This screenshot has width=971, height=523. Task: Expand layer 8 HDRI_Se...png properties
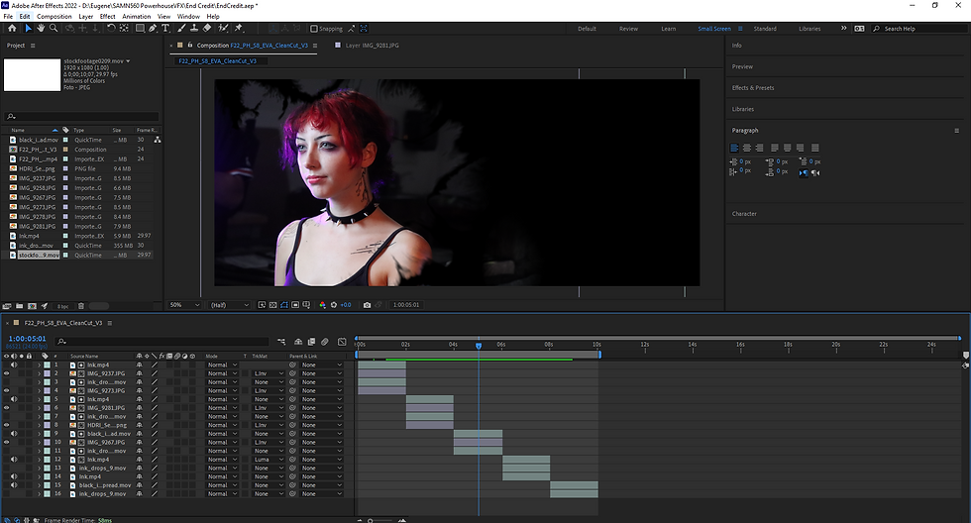[40, 425]
